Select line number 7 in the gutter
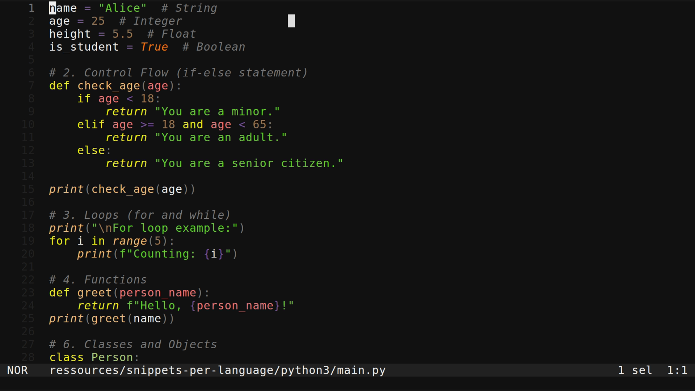695x391 pixels. (31, 85)
